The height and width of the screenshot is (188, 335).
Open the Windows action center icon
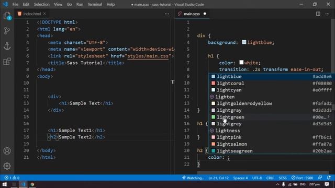click(x=327, y=184)
